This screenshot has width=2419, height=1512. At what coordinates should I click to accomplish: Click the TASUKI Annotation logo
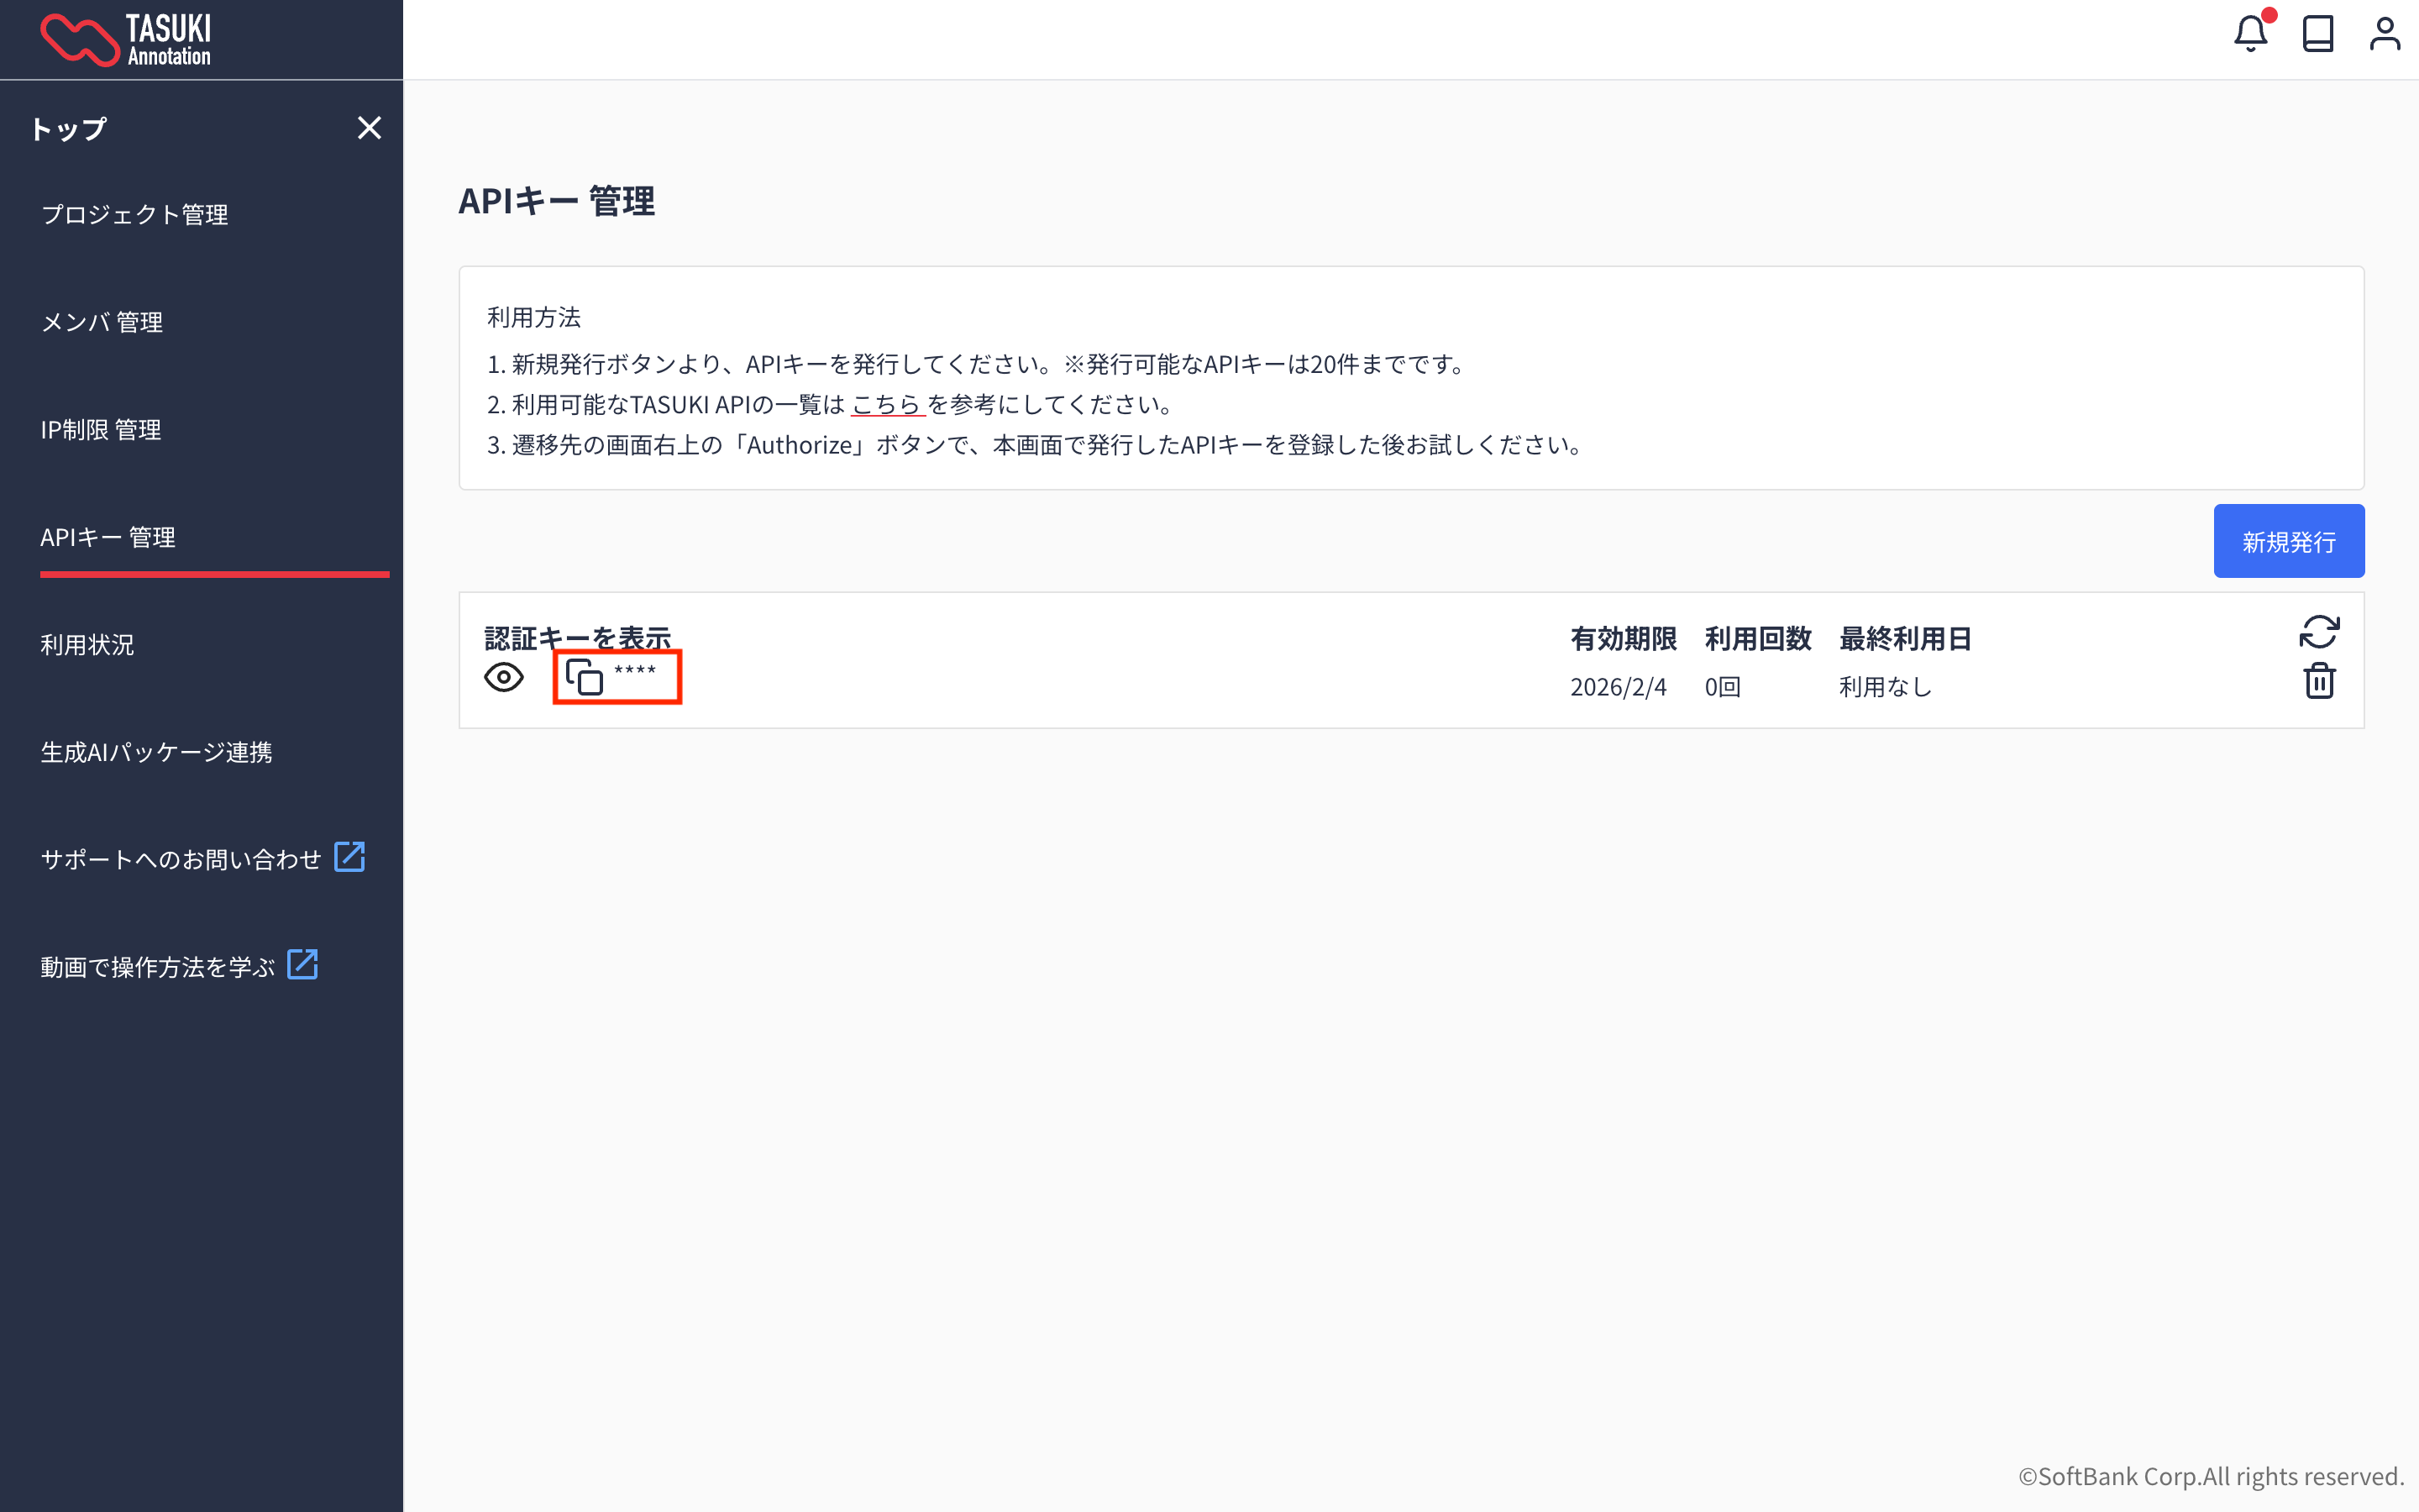coord(126,40)
